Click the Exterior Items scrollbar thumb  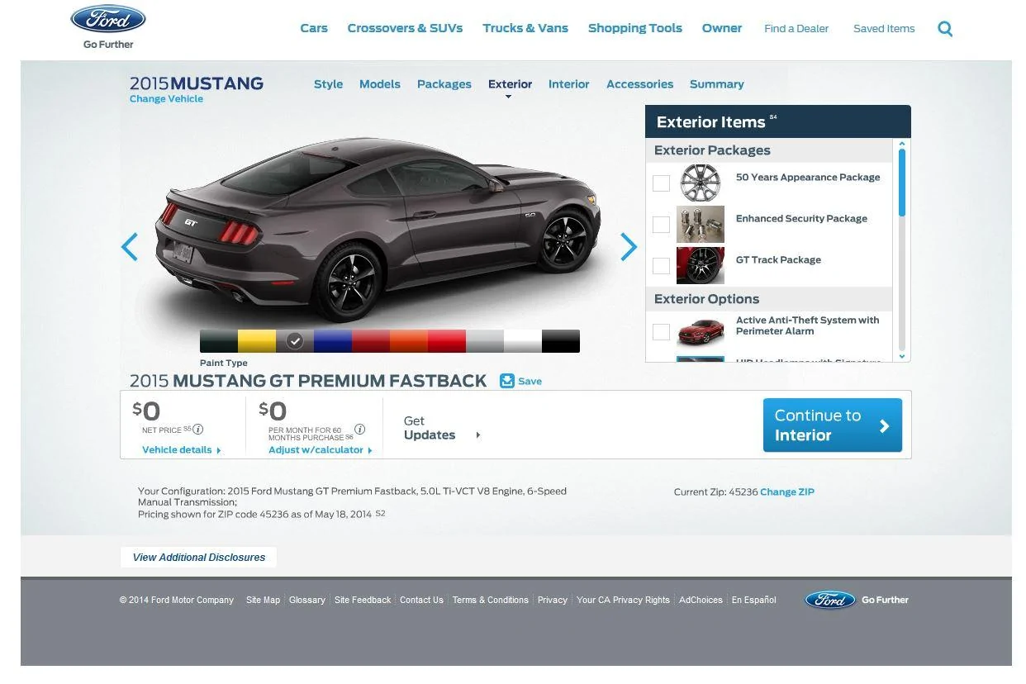(902, 183)
